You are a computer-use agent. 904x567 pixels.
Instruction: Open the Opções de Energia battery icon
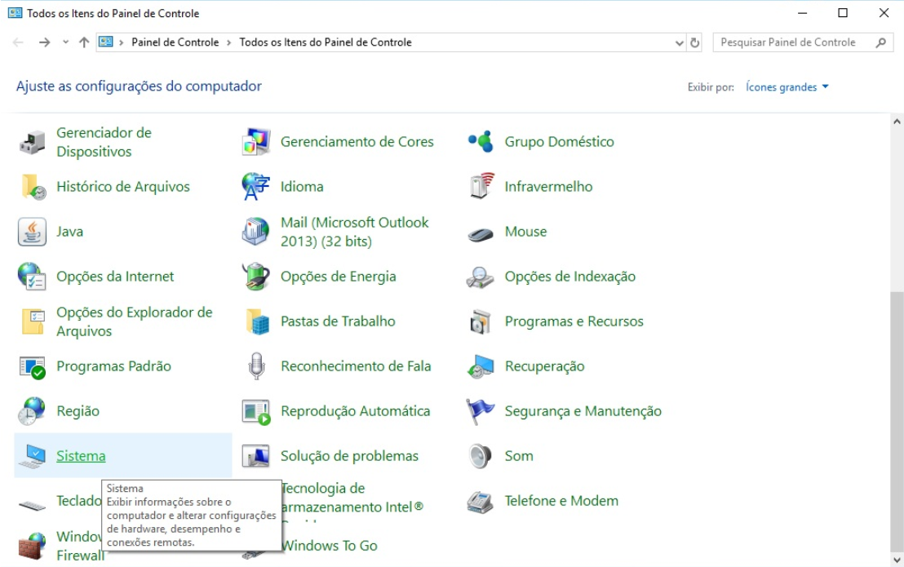[256, 277]
